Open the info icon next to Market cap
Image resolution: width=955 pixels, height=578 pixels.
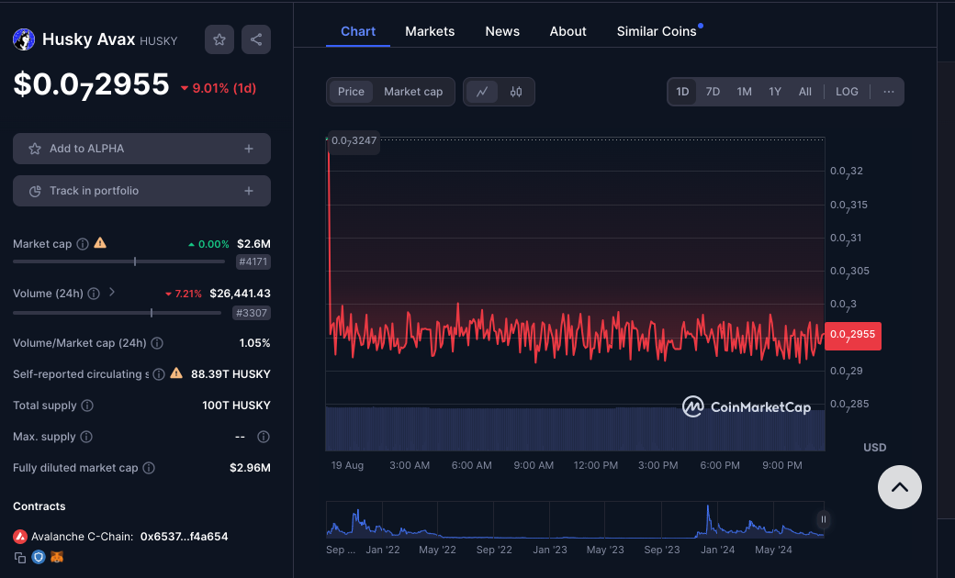click(83, 244)
